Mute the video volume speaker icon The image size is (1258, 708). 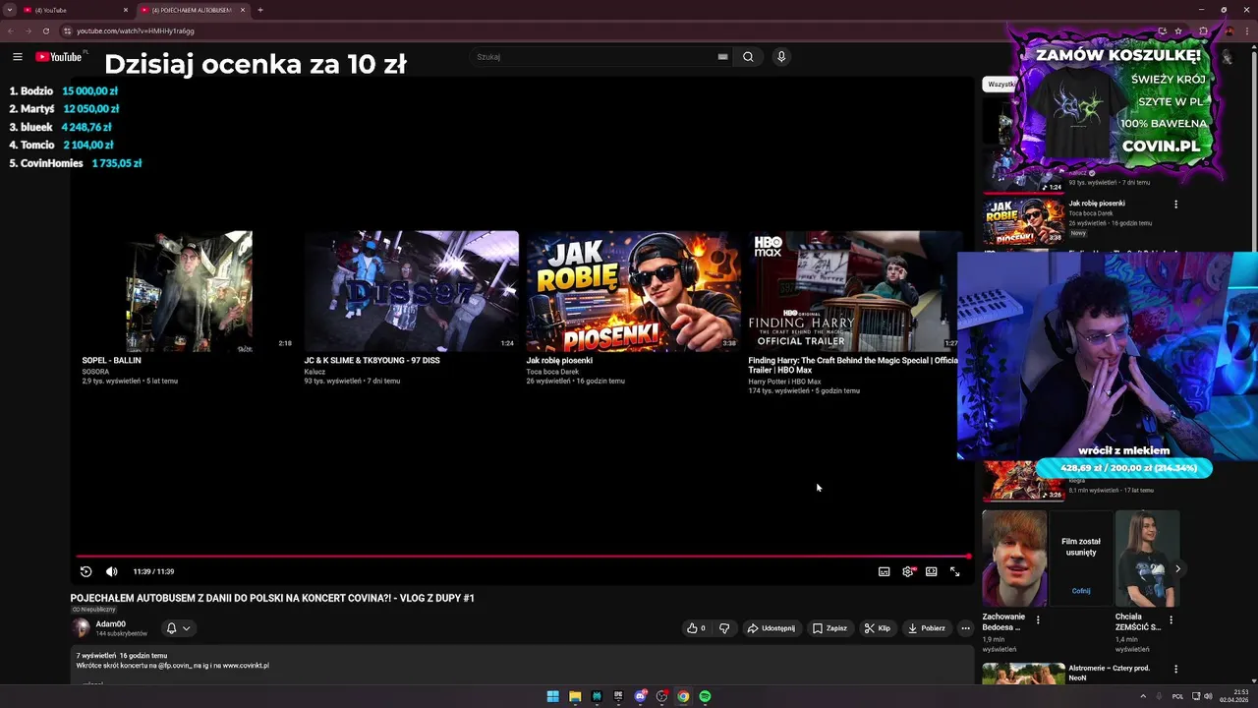111,571
